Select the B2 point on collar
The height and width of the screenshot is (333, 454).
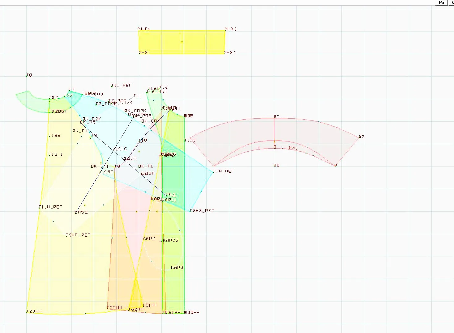[276, 117]
